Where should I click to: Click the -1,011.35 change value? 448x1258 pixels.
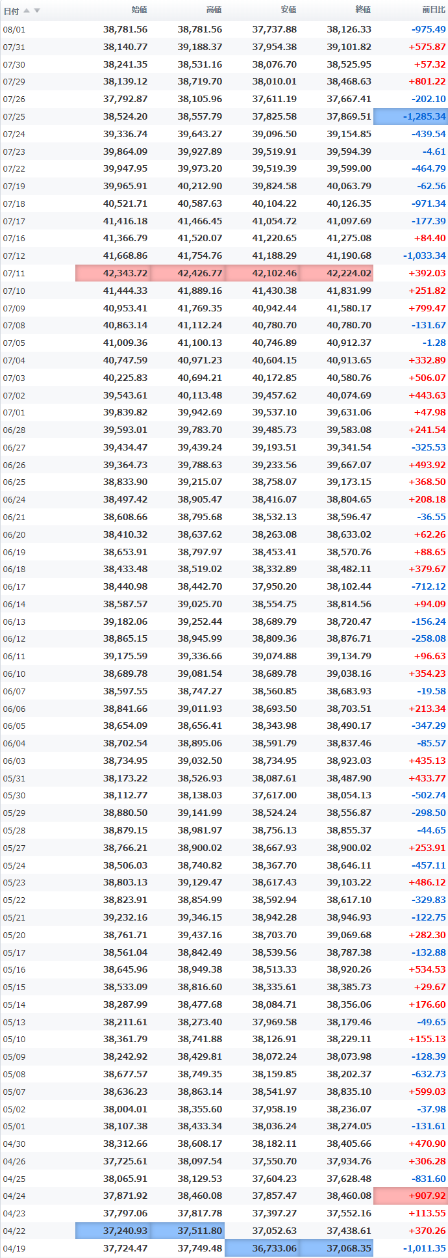tap(425, 1248)
